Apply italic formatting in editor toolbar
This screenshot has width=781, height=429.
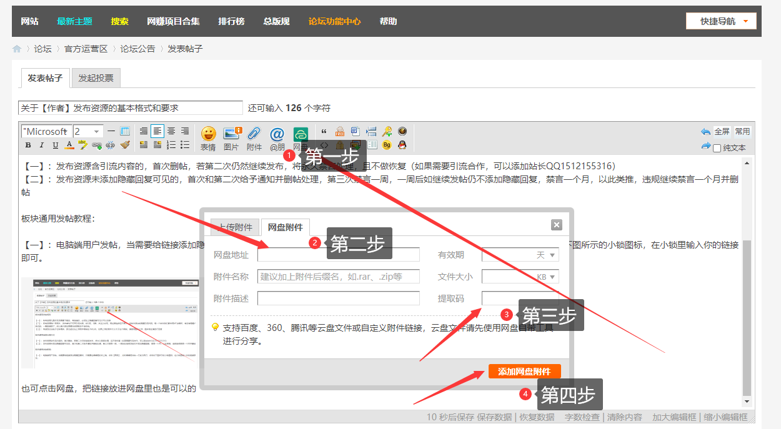click(42, 145)
